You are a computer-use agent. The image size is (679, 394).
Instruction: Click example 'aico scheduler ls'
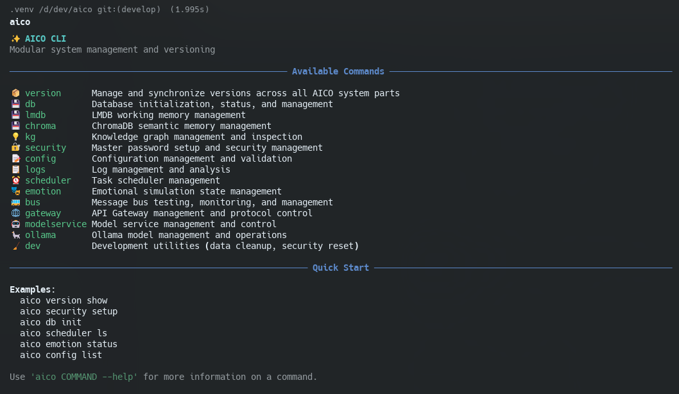coord(64,333)
